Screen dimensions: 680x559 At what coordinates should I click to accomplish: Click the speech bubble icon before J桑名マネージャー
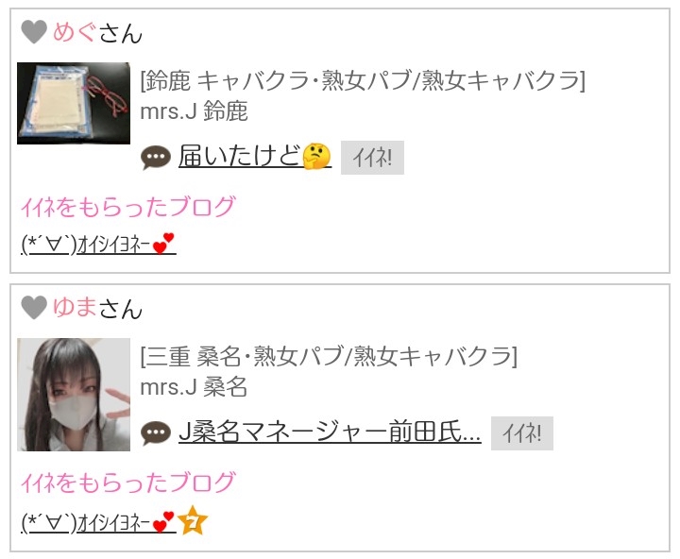156,432
